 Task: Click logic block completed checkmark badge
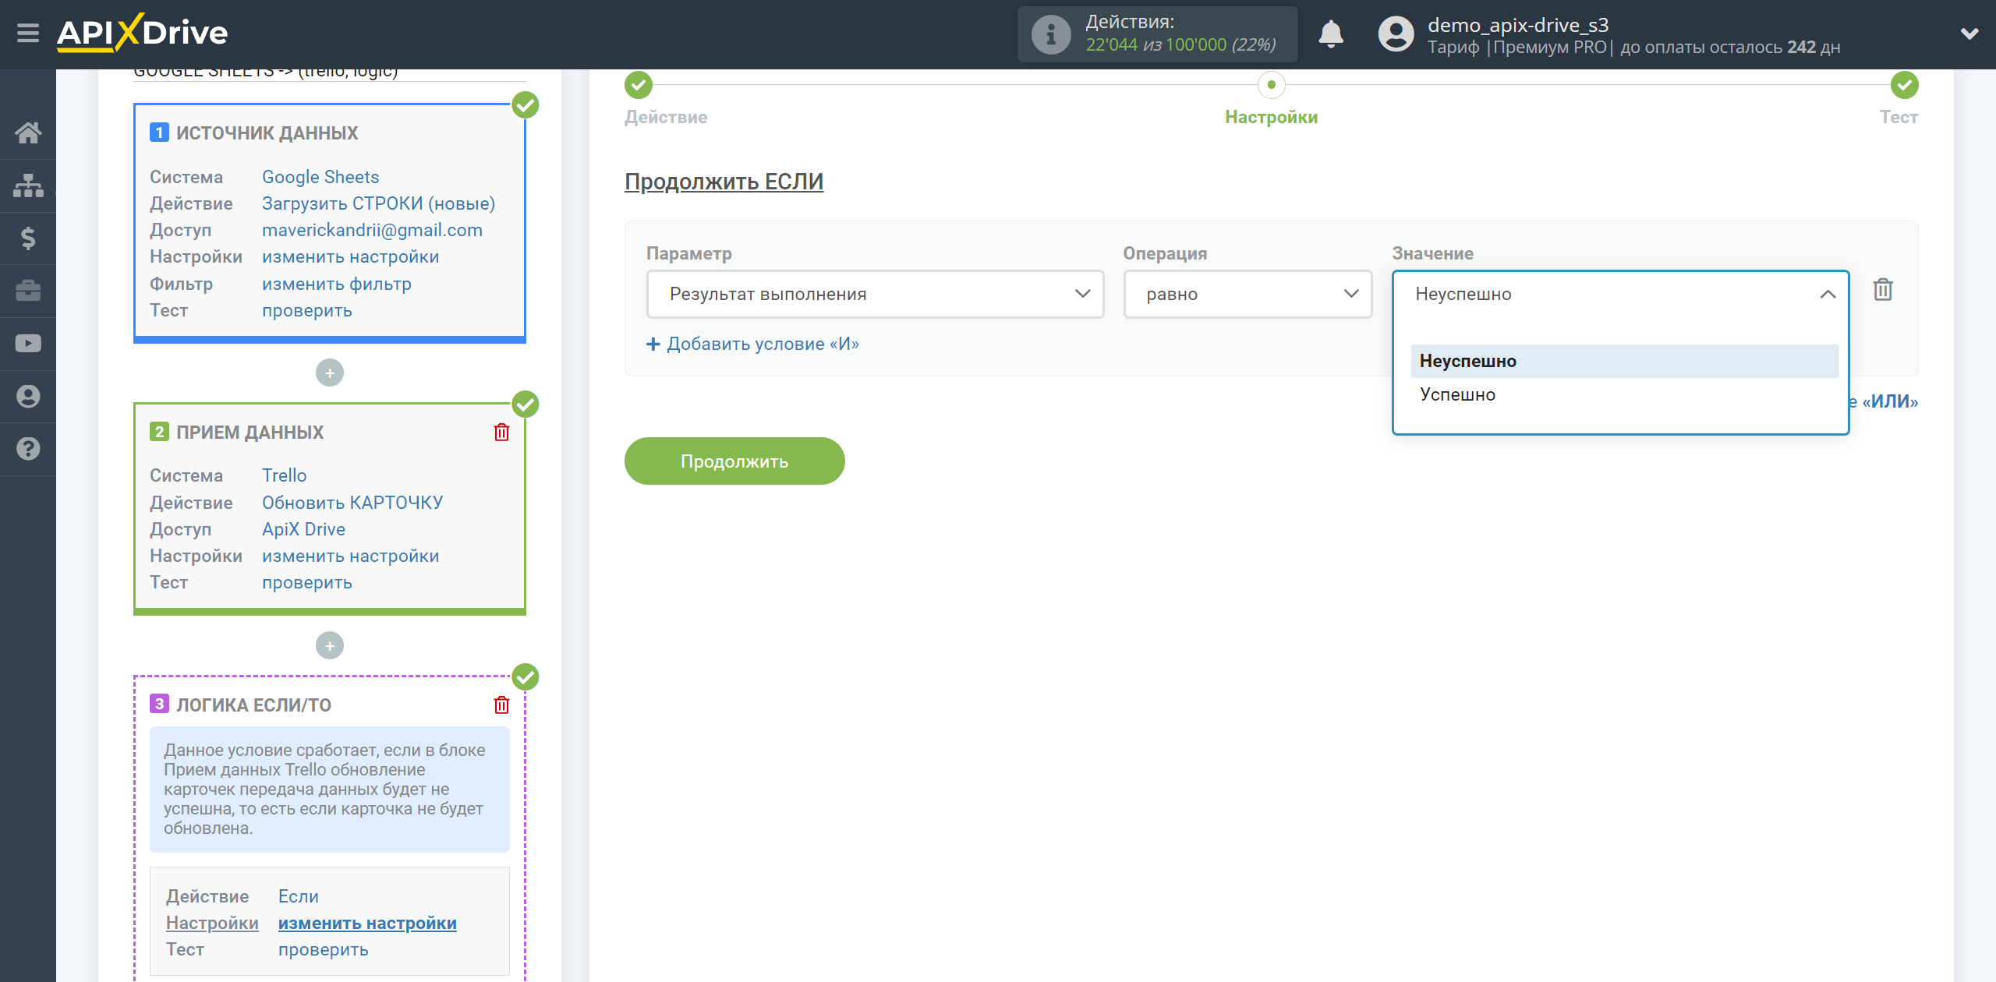pyautogui.click(x=526, y=677)
